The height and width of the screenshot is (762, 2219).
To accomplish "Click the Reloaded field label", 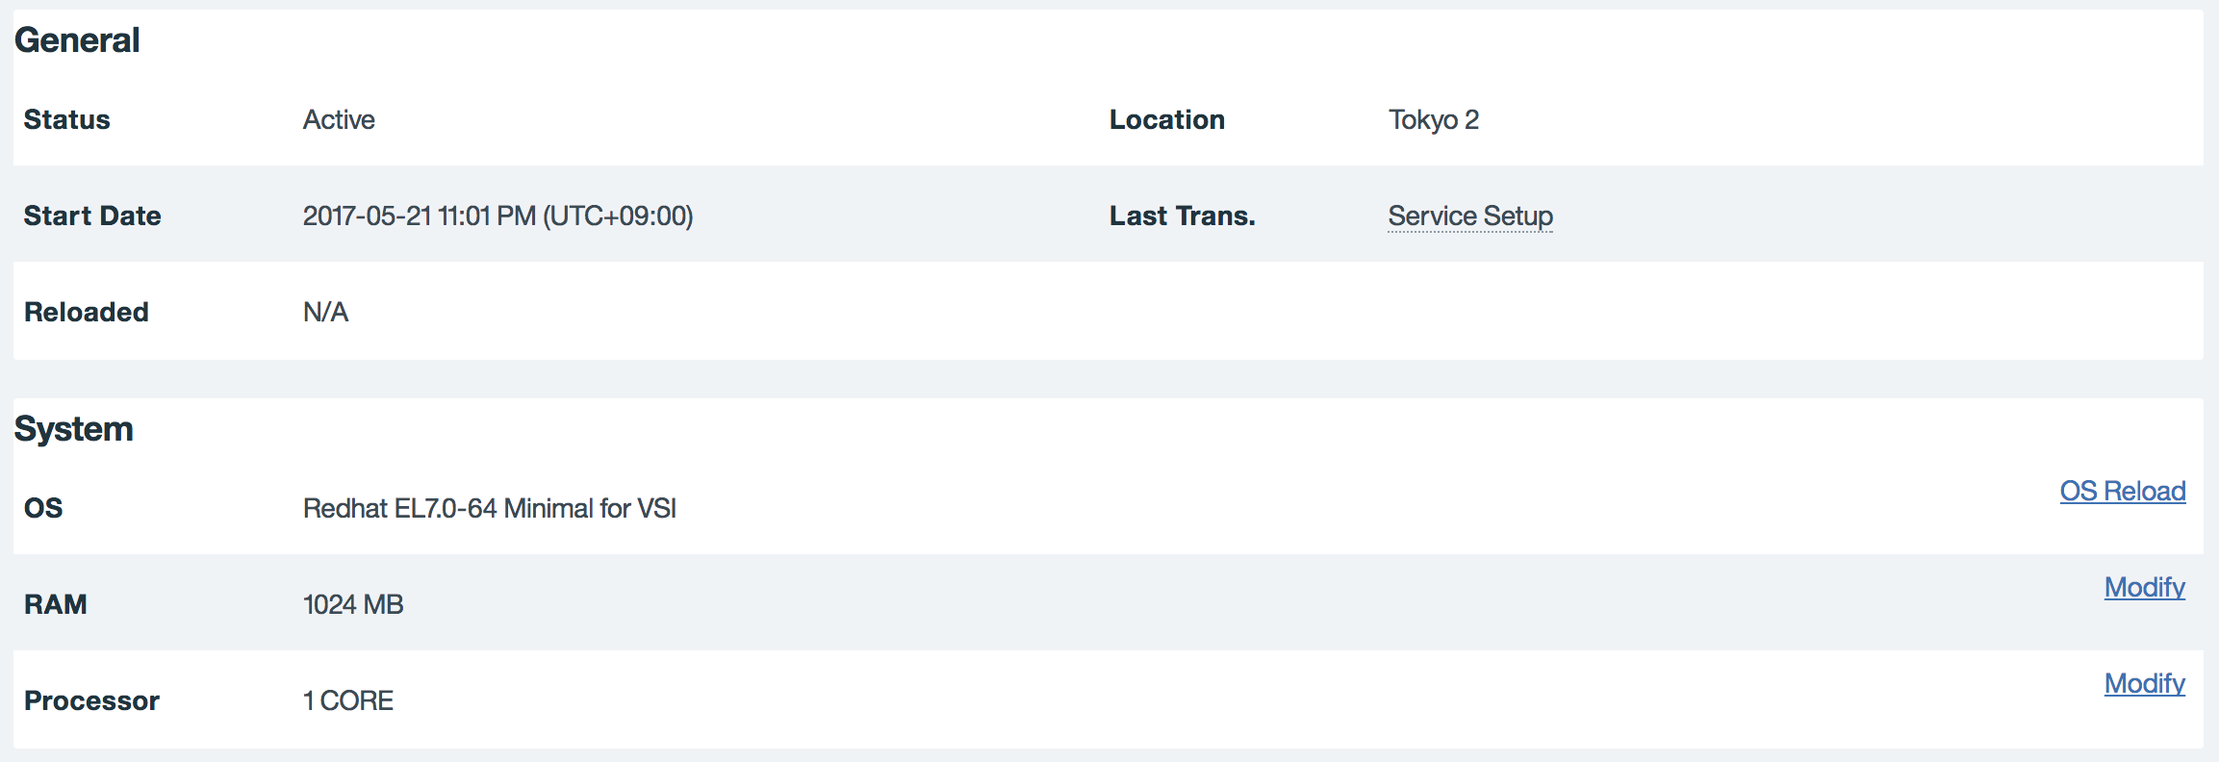I will pos(87,312).
